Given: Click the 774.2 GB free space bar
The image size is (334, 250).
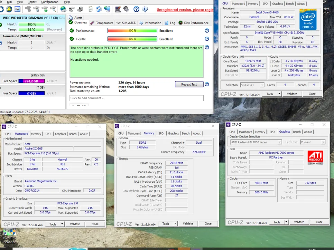Looking at the screenshot, I should 31,81.
